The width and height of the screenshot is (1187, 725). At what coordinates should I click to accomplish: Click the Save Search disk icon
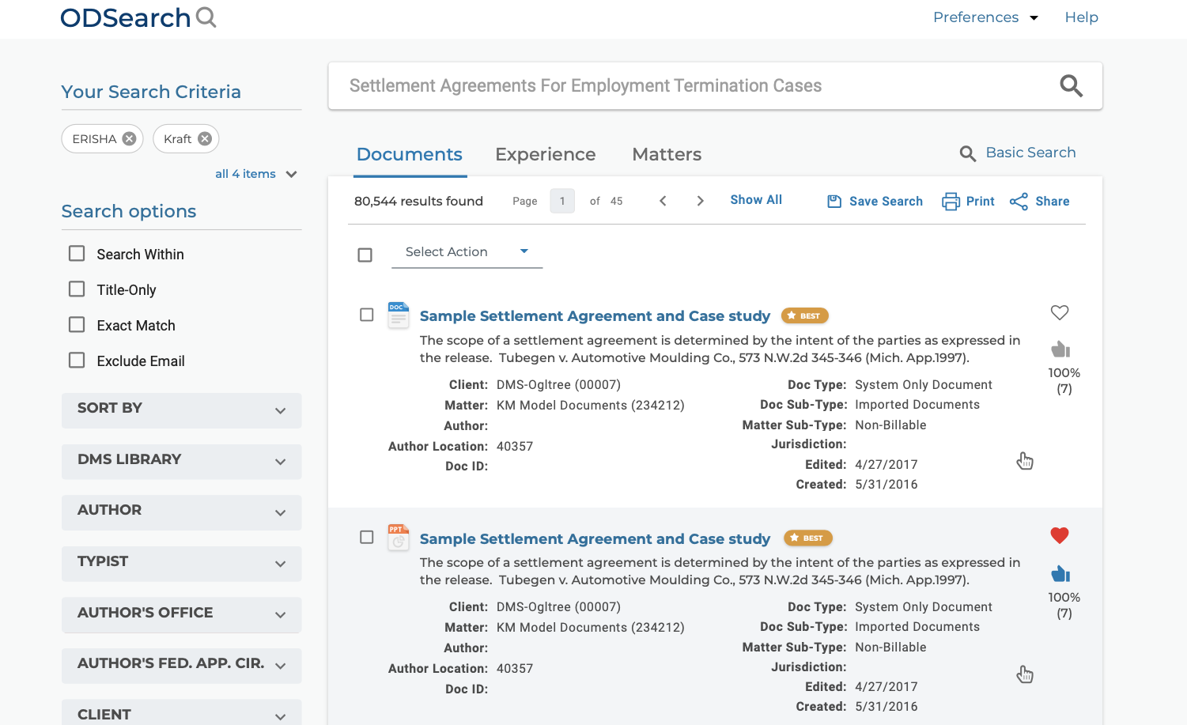click(x=834, y=202)
